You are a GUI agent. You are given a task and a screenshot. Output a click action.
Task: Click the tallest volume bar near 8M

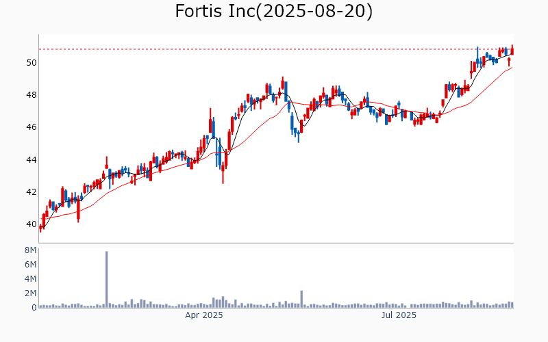107,279
